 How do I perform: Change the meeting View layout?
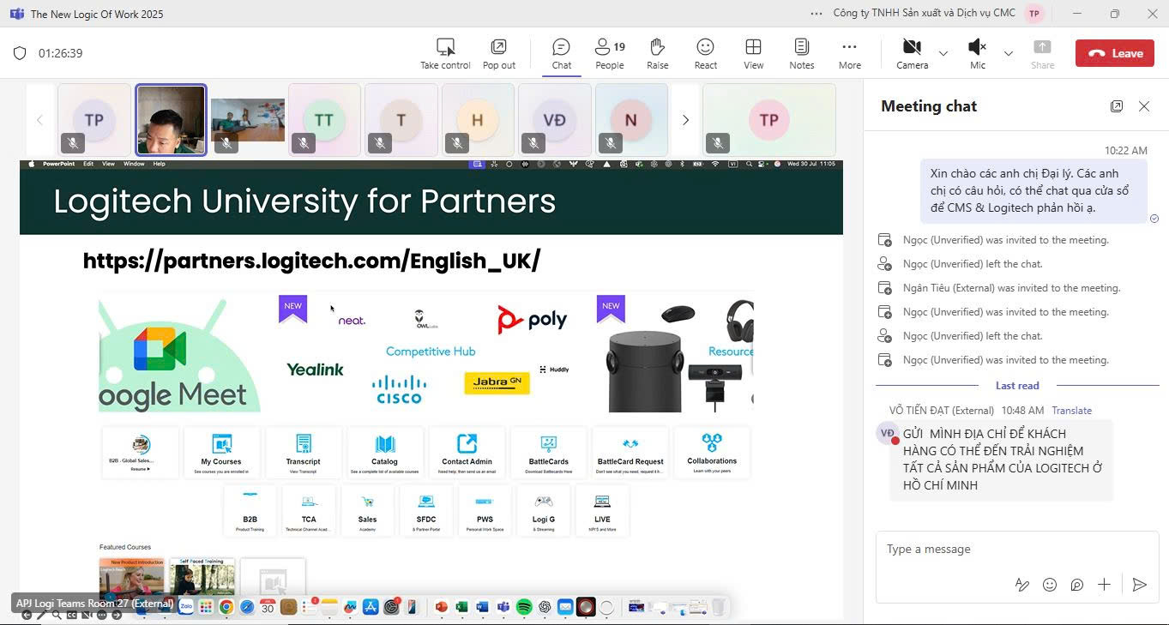[753, 53]
